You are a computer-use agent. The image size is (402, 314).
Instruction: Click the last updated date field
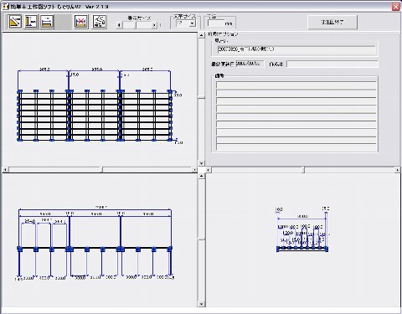click(250, 64)
